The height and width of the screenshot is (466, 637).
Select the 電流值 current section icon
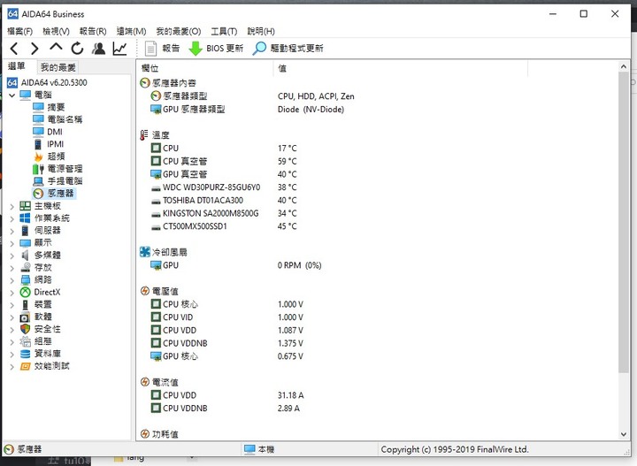[144, 382]
